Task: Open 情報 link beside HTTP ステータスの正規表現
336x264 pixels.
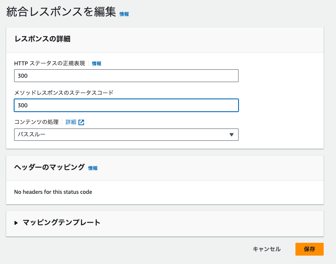Action: click(x=97, y=64)
